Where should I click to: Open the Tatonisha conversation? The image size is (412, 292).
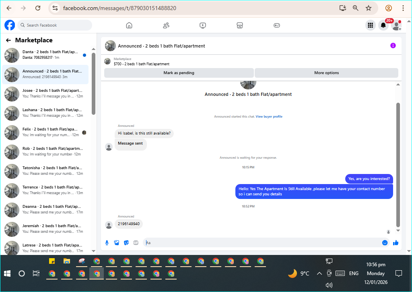pyautogui.click(x=45, y=171)
